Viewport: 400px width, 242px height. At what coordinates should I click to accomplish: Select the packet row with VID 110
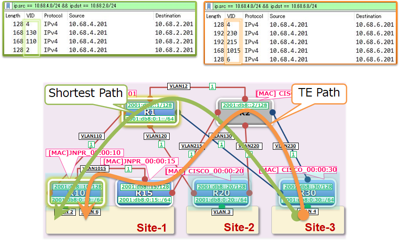coord(100,41)
